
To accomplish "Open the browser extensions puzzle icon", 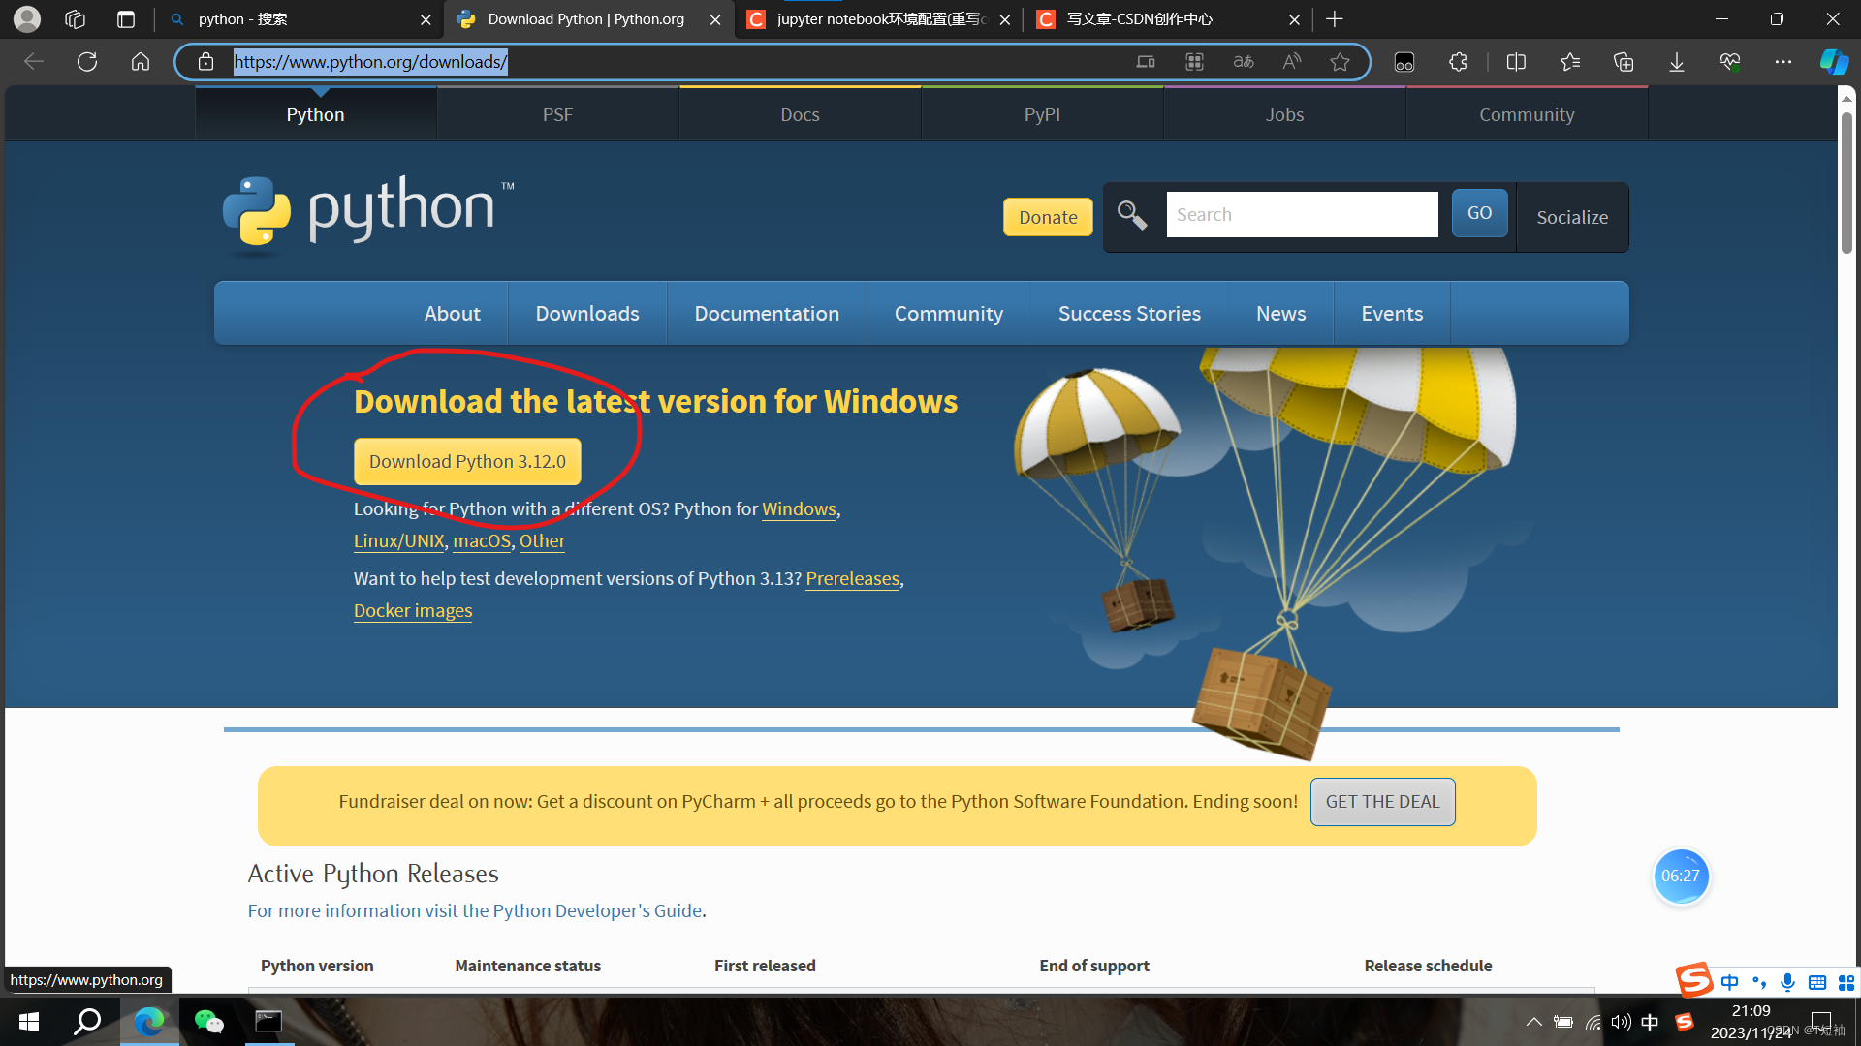I will (1458, 62).
